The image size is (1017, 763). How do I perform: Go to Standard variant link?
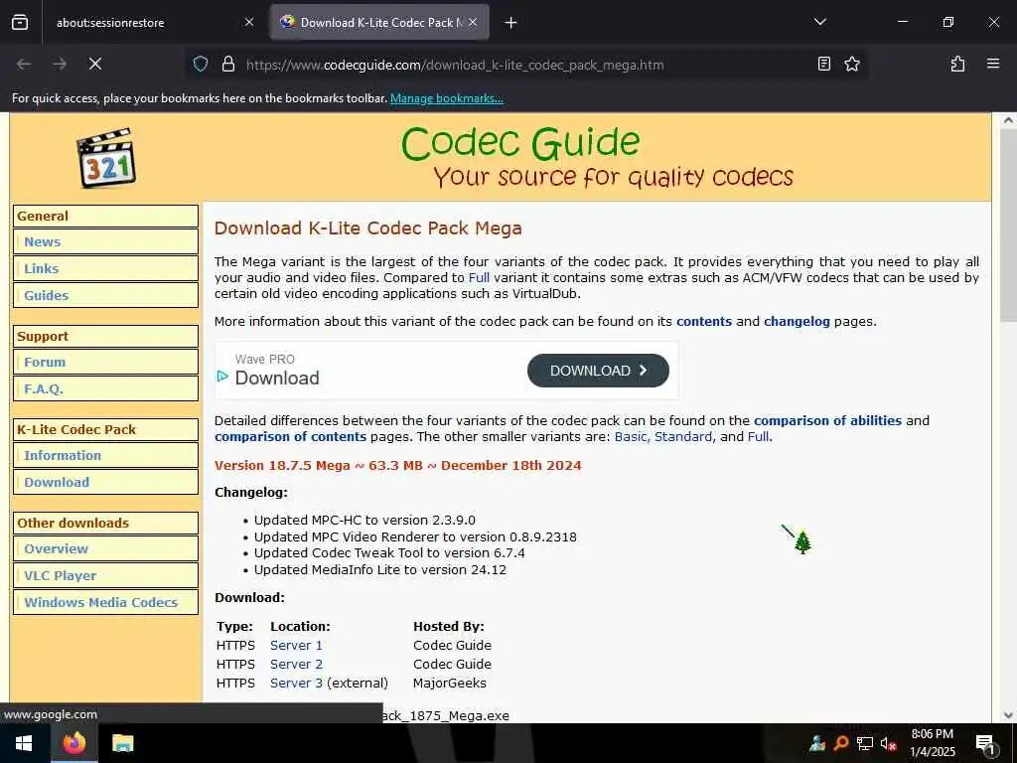[x=683, y=437]
